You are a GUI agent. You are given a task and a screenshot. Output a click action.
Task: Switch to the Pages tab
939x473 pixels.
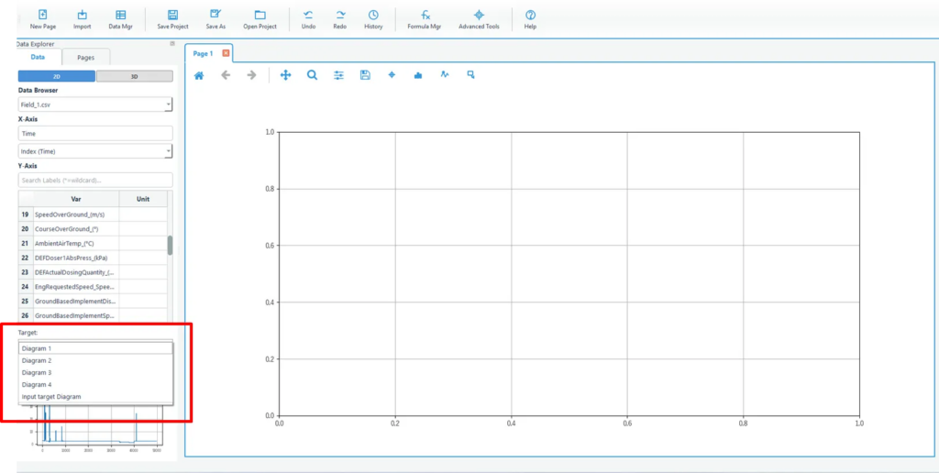coord(85,58)
